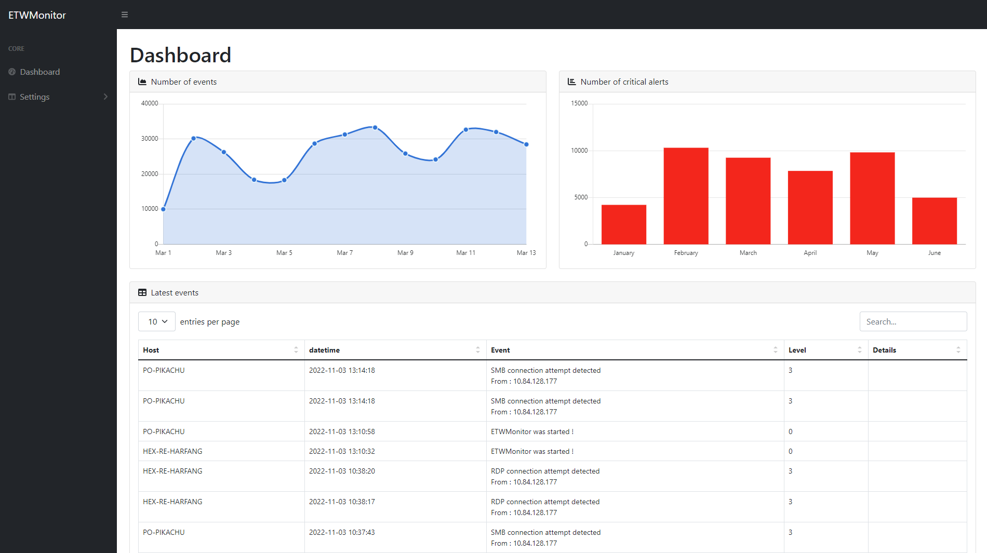987x553 pixels.
Task: Click the ETWMonitor brand title
Action: point(36,15)
